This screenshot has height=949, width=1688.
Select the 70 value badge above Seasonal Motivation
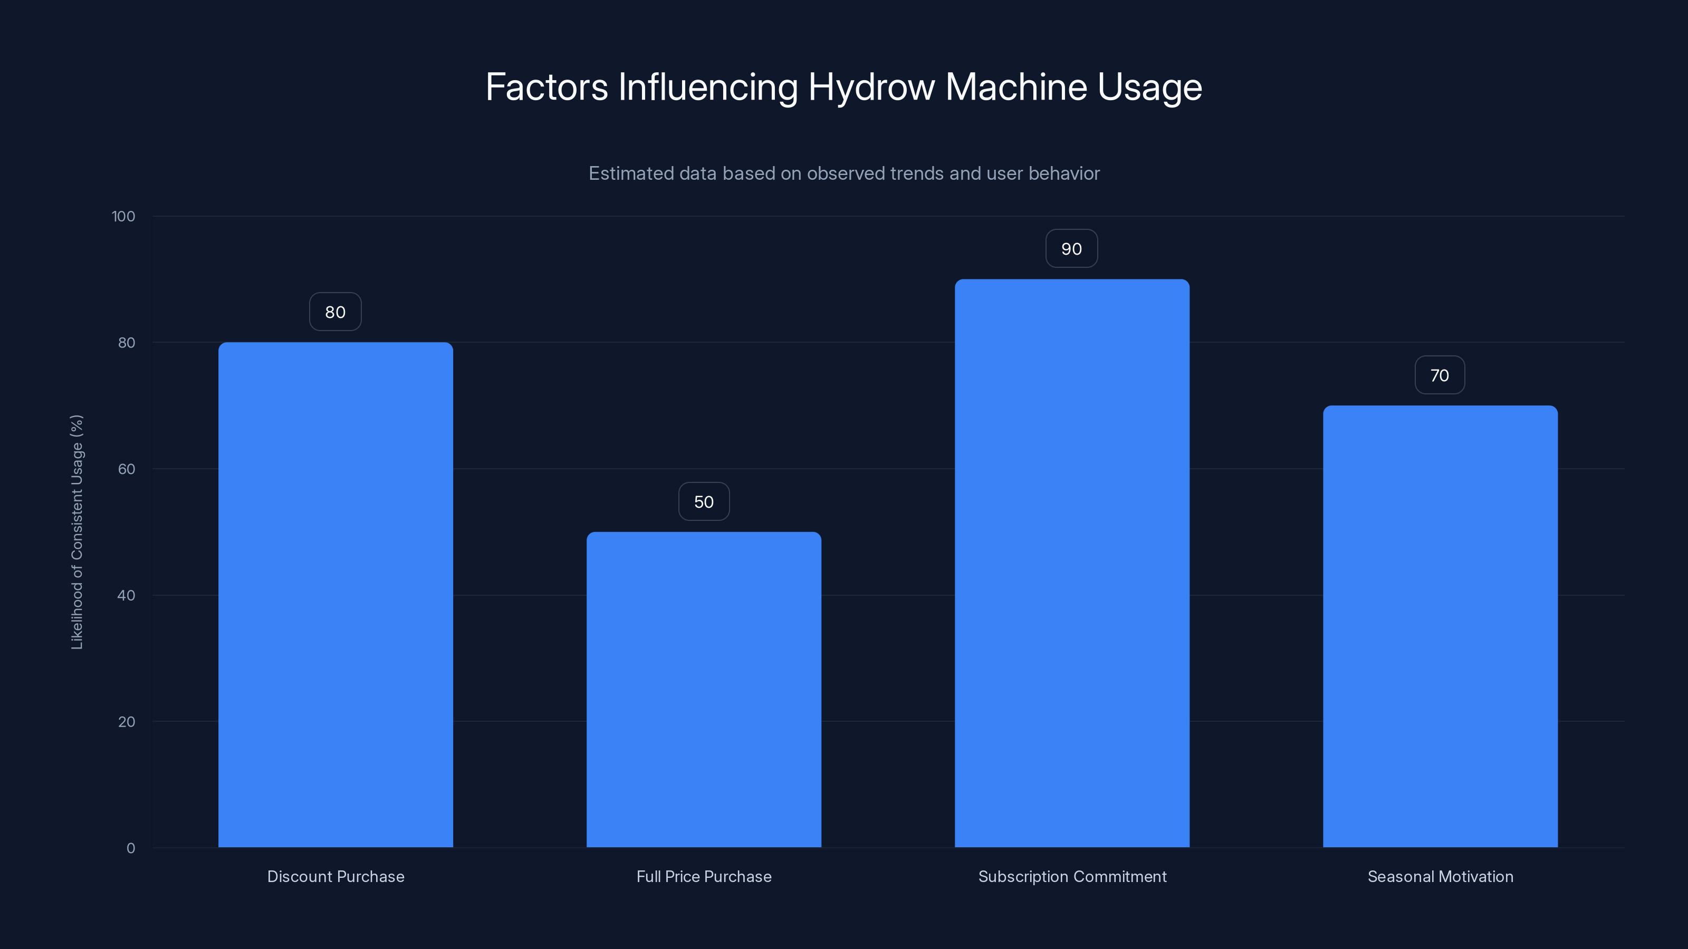pos(1440,375)
